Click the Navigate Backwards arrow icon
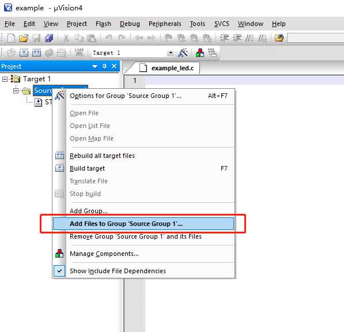344x332 pixels. point(139,38)
